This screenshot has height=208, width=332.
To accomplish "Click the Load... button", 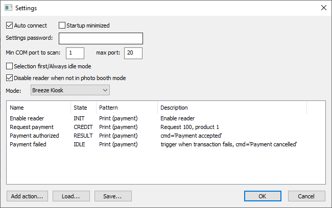I will 70,196.
